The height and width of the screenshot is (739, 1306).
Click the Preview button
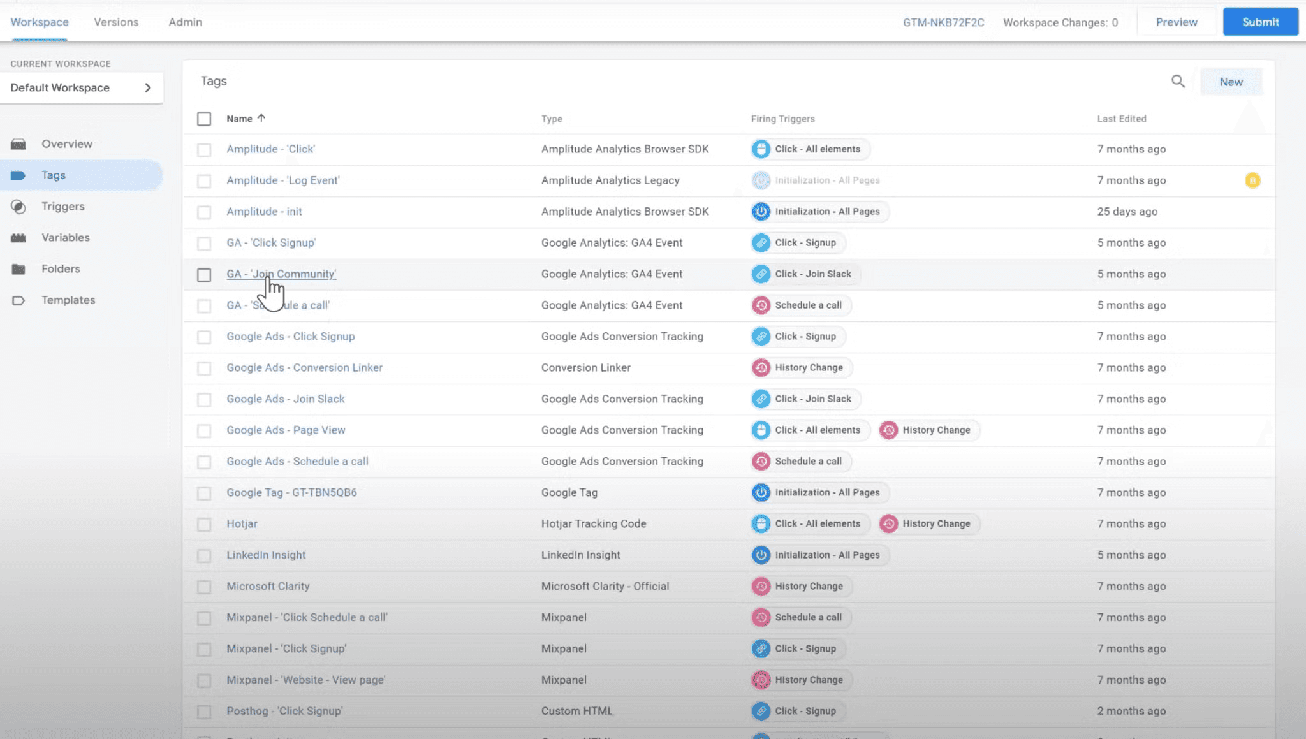pos(1177,22)
